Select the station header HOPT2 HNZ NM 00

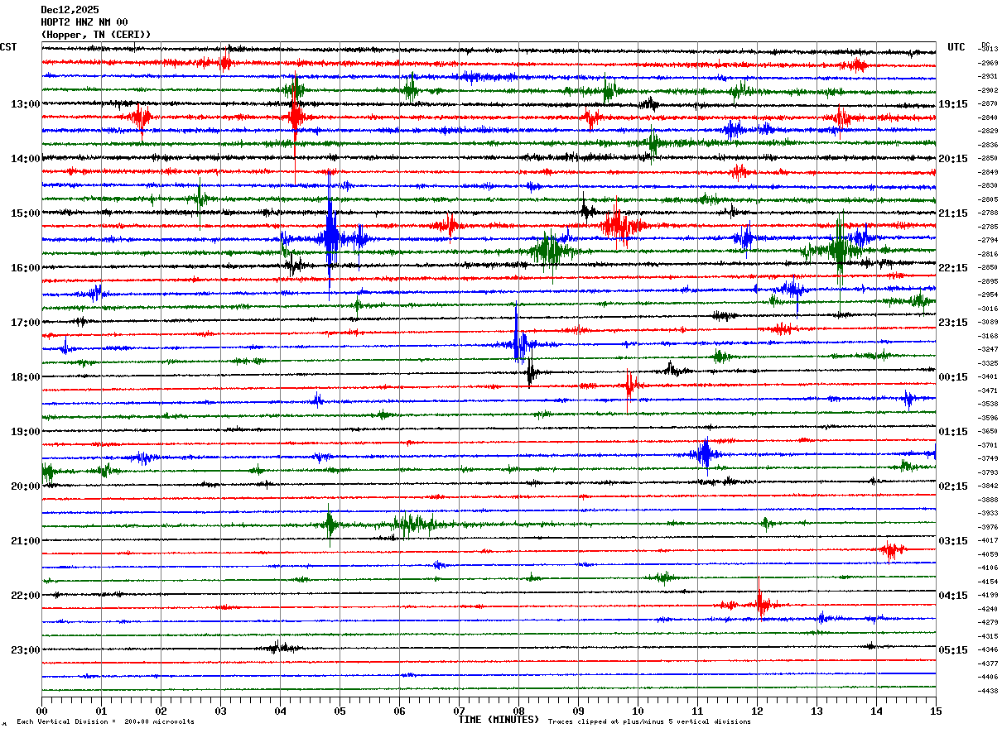[84, 22]
